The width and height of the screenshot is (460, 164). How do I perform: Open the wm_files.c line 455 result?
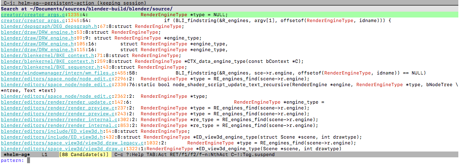(230, 73)
